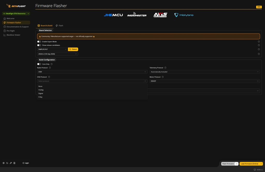Open the RadioMaster sponsor logo
This screenshot has height=172, width=265.
tap(137, 15)
